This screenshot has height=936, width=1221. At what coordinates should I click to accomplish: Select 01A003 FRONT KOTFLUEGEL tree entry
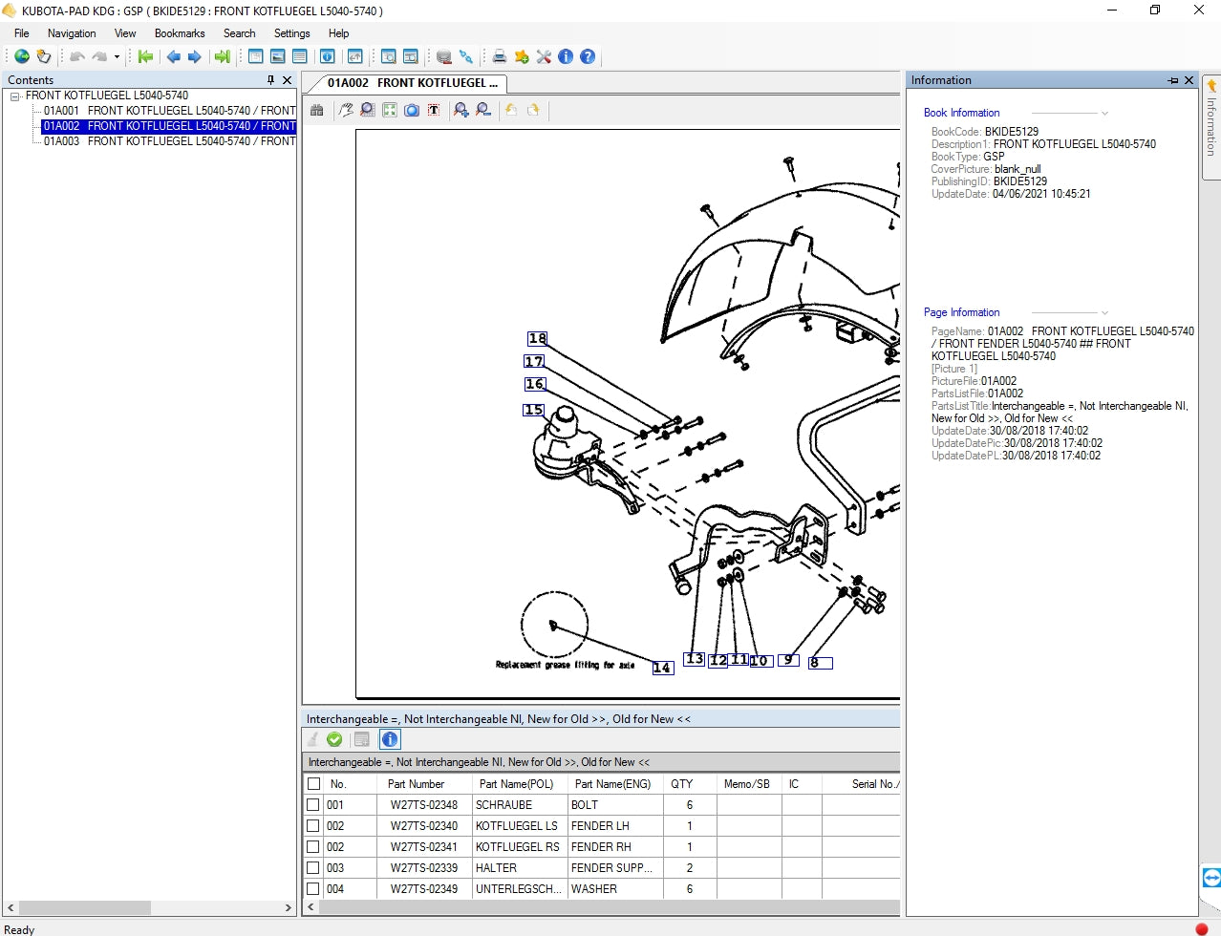click(169, 141)
